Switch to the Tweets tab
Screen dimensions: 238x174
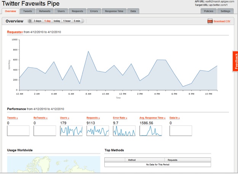(28, 11)
